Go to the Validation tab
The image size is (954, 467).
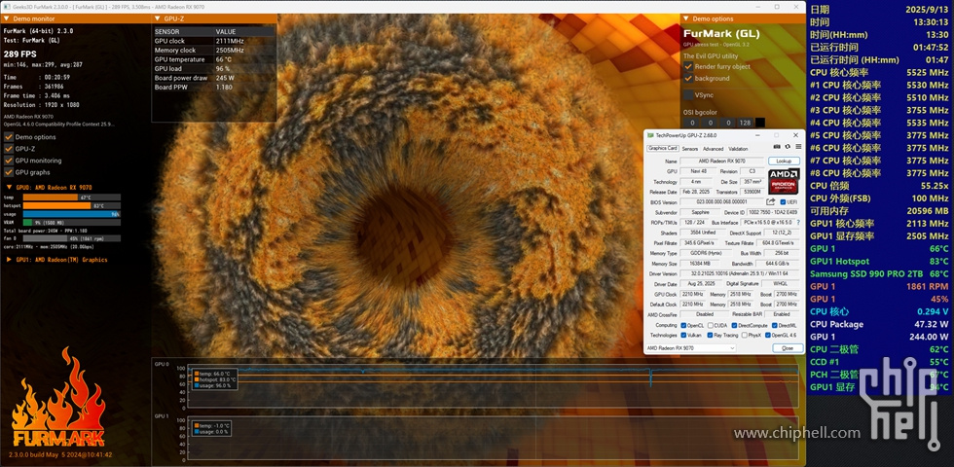(738, 148)
